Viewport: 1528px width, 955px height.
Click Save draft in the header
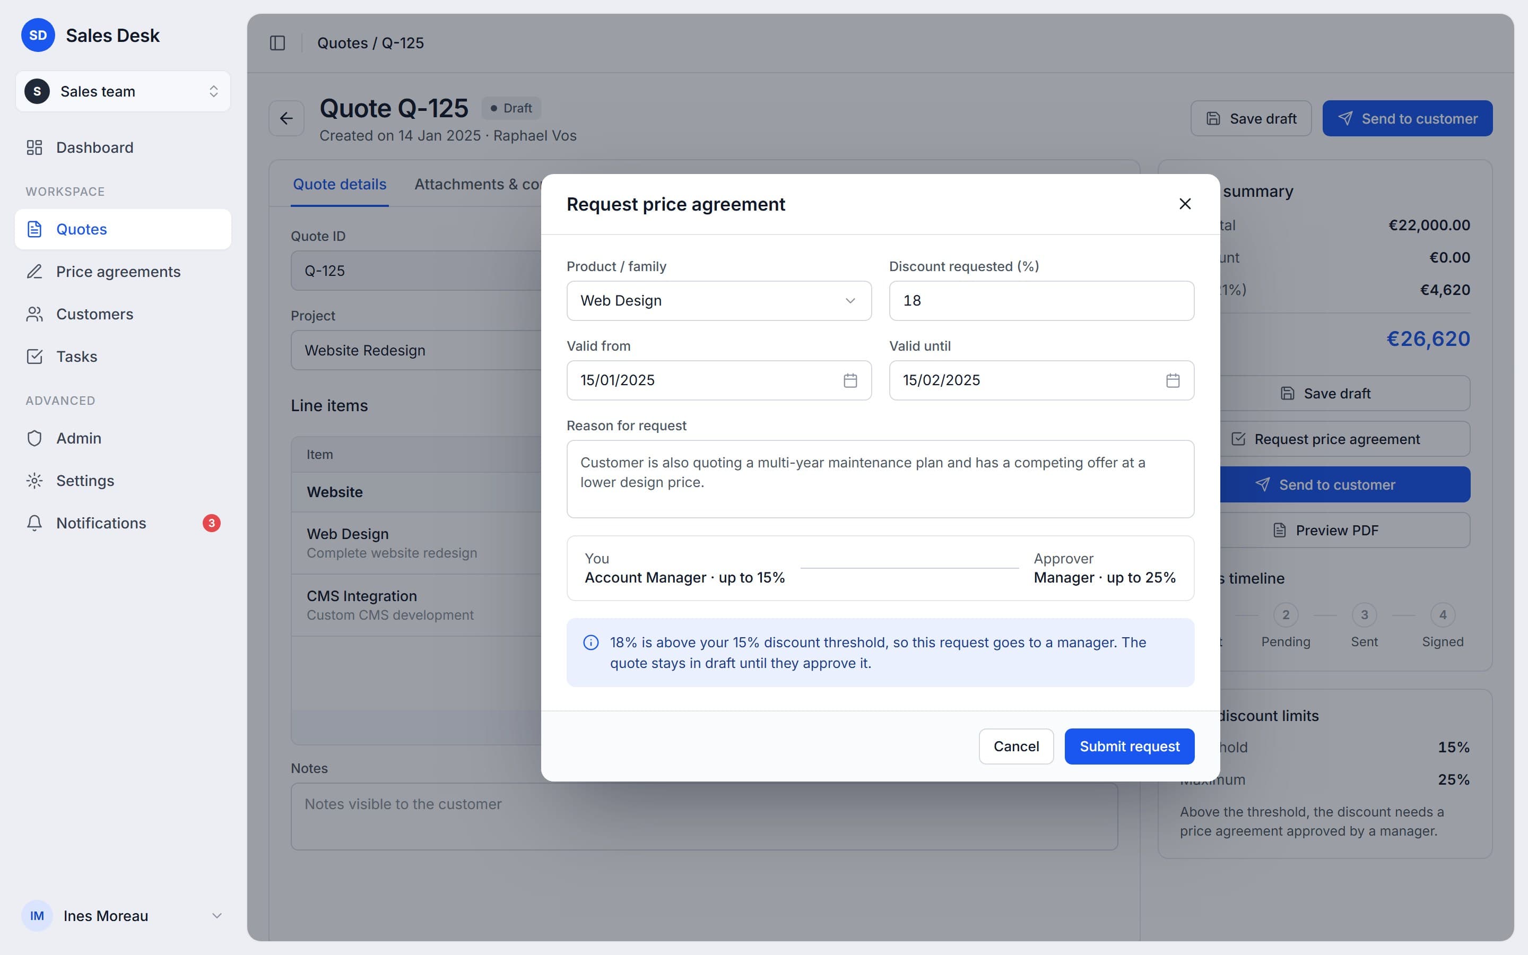click(x=1251, y=119)
